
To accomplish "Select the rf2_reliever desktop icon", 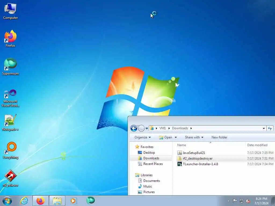I will [10, 178].
